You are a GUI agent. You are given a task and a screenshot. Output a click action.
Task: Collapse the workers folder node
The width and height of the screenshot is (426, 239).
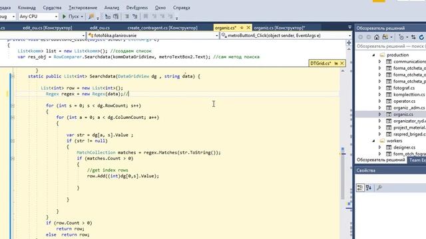click(x=374, y=141)
